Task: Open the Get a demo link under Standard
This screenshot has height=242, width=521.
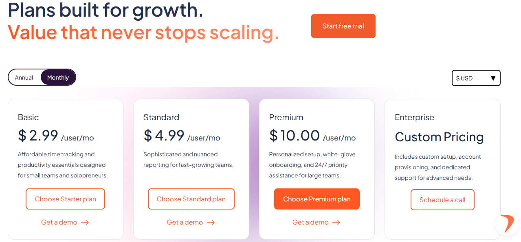Action: tap(185, 223)
